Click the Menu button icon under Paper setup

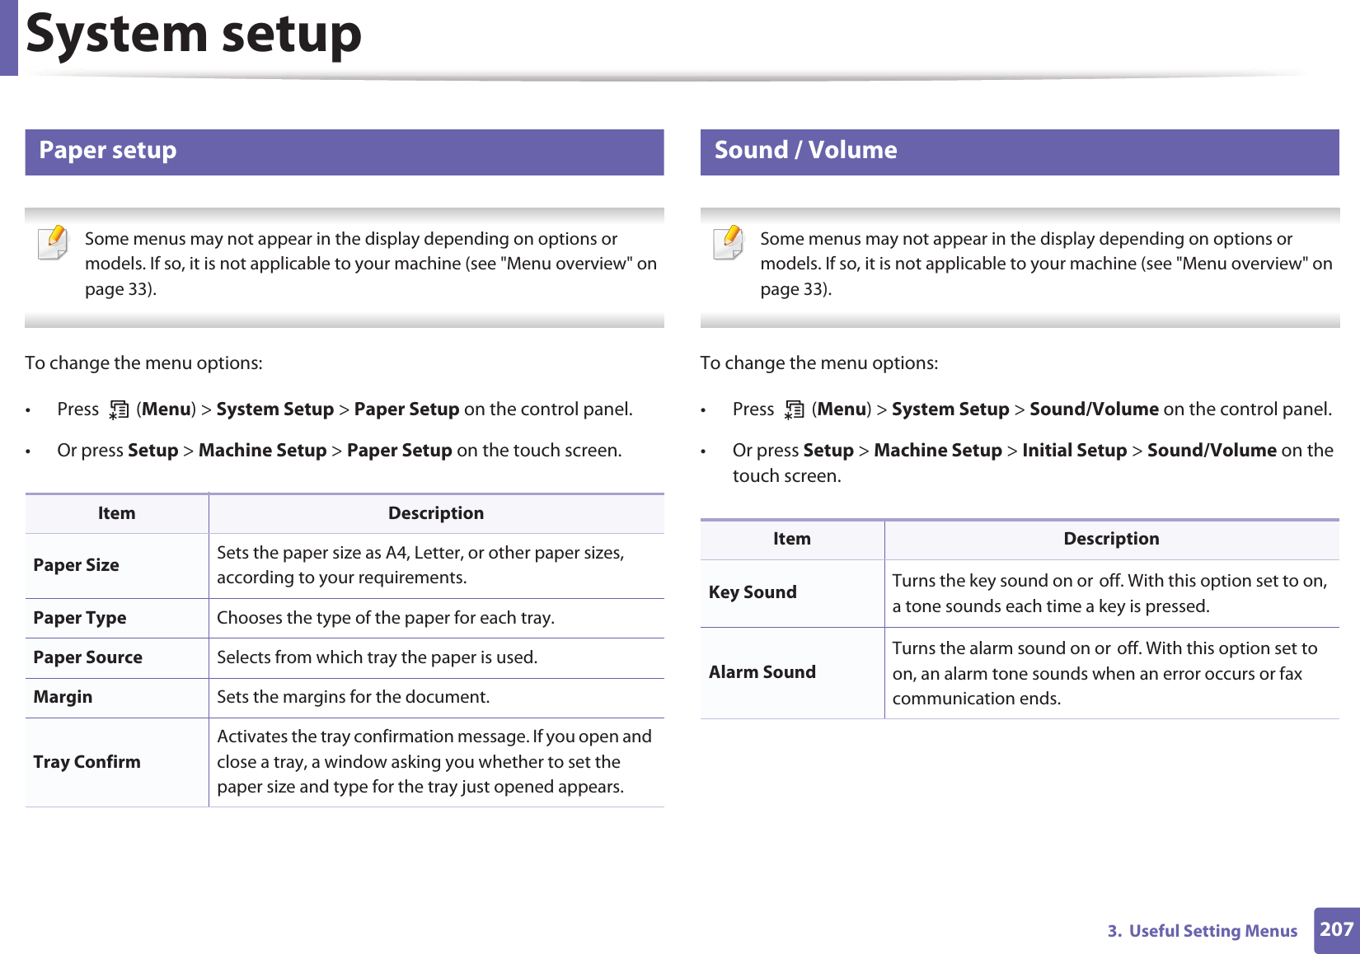(x=119, y=410)
